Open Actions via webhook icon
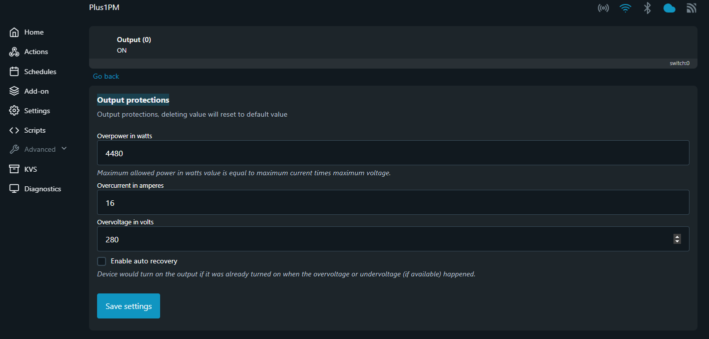 click(x=14, y=52)
